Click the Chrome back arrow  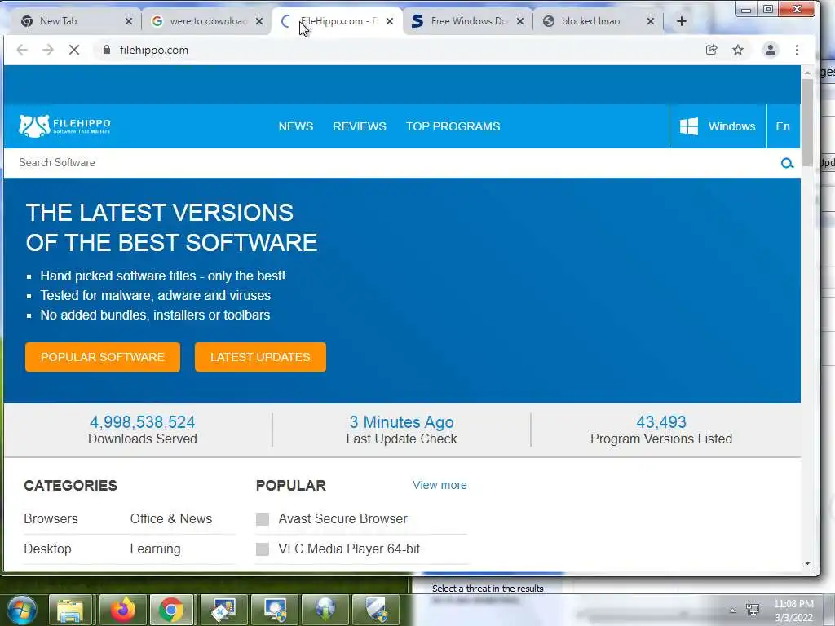coord(22,50)
